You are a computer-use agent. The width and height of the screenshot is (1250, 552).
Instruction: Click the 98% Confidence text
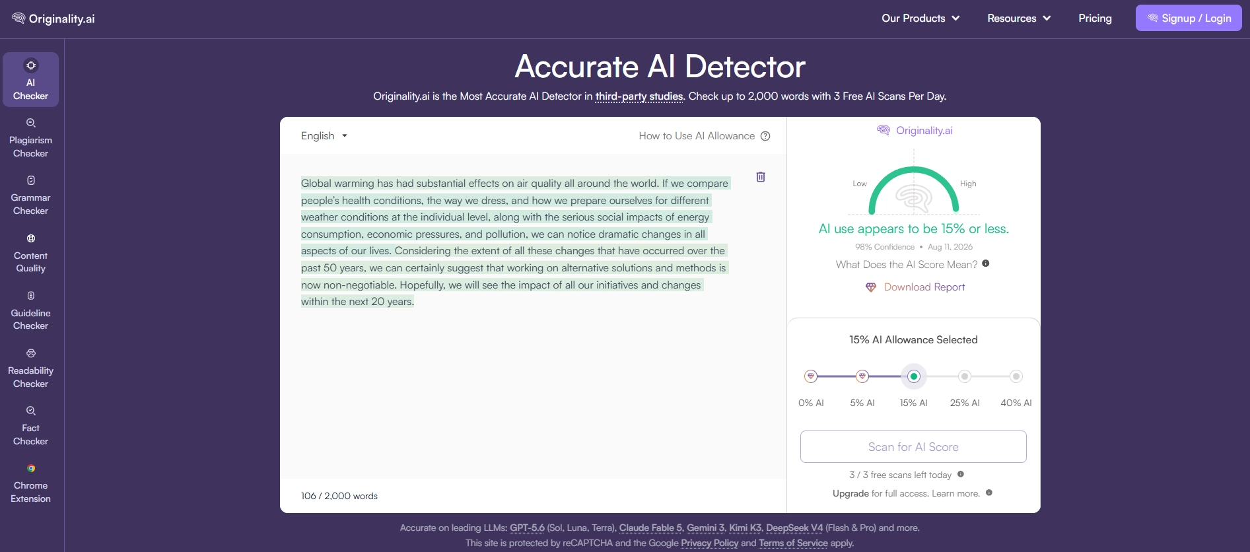885,247
